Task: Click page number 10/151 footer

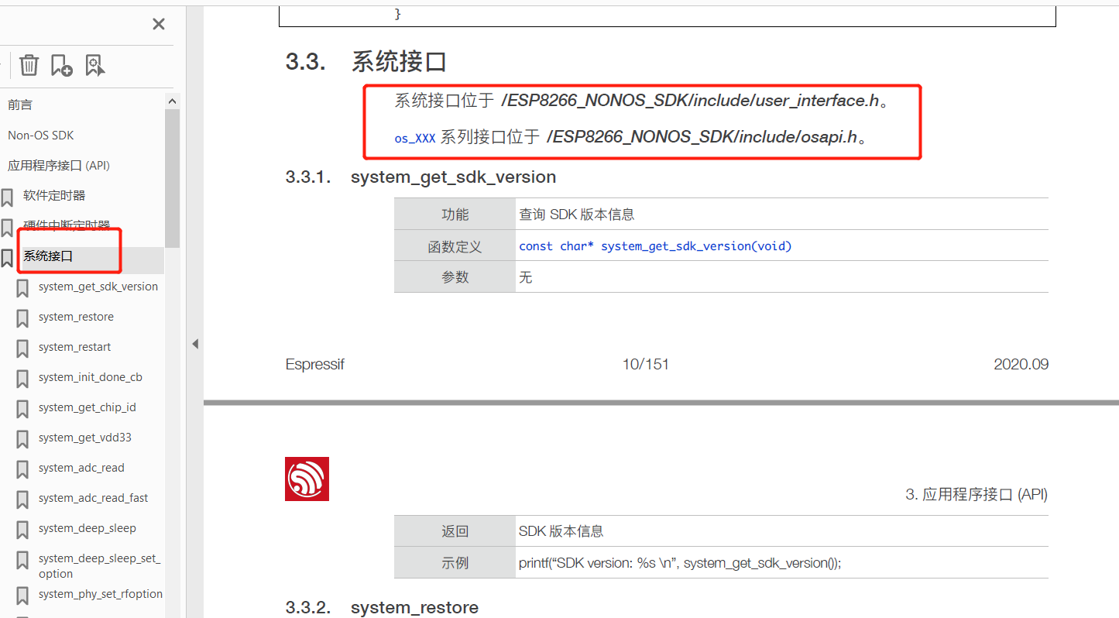Action: [x=646, y=364]
